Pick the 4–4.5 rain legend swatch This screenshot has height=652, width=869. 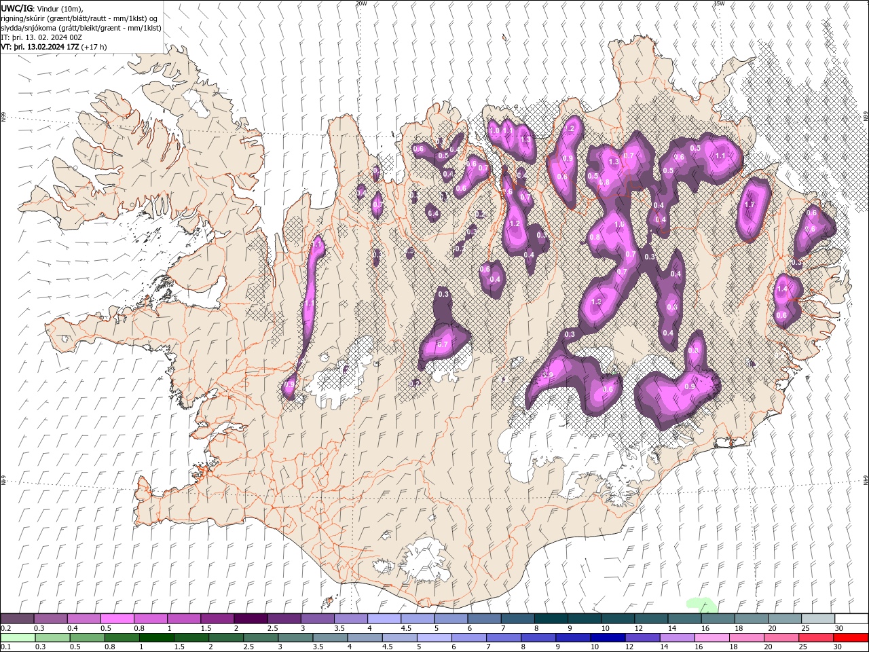tap(365, 638)
